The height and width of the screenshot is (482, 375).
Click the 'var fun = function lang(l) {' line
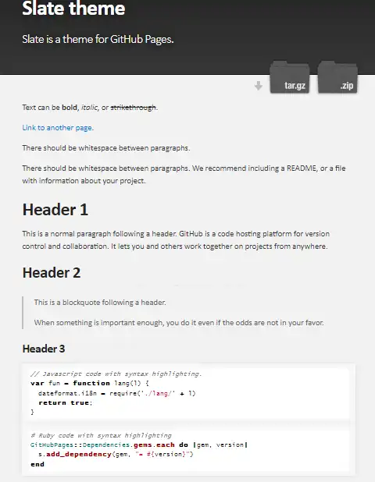tap(90, 383)
